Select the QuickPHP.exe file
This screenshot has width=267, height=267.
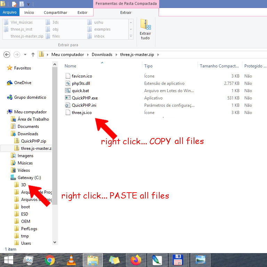(84, 98)
